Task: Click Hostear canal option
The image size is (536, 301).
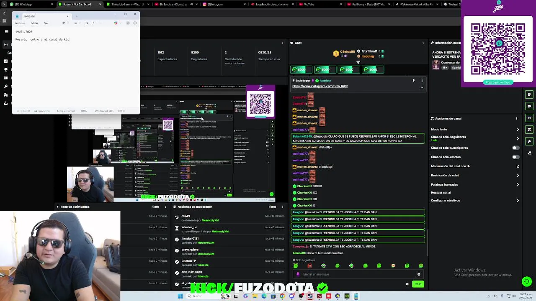Action: click(441, 193)
